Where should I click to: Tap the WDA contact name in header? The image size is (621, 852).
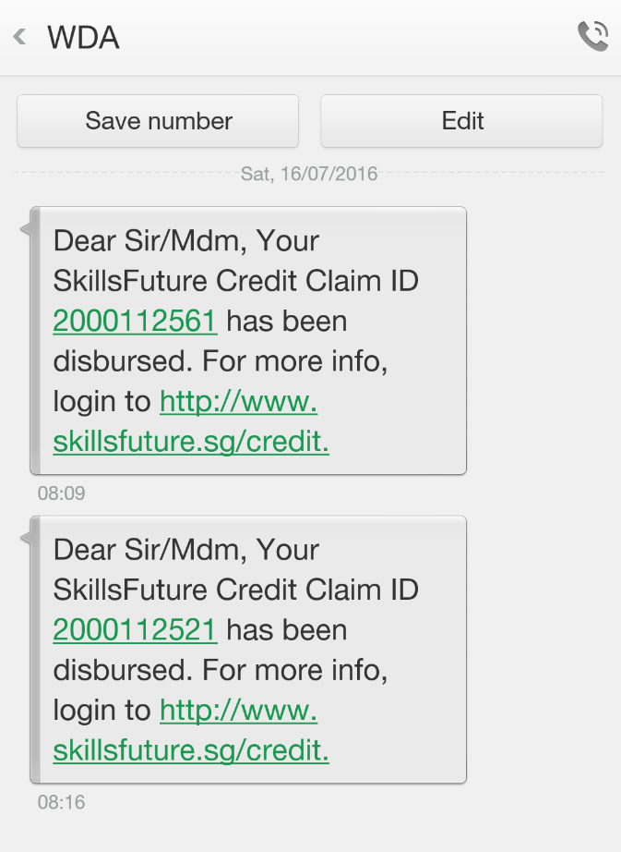click(x=83, y=38)
